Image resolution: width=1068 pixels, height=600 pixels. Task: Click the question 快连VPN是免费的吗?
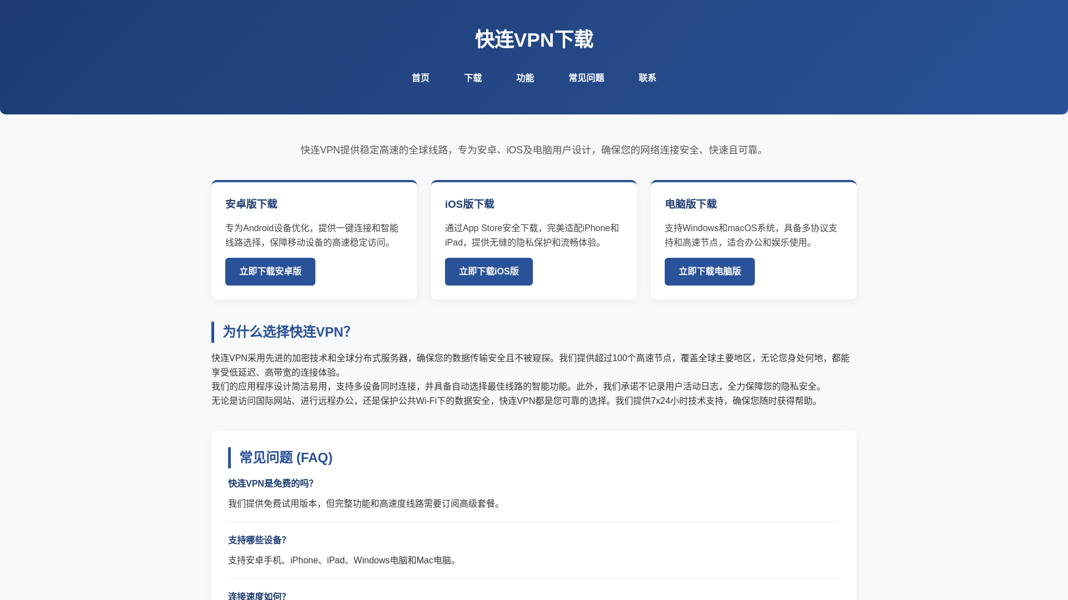point(271,483)
